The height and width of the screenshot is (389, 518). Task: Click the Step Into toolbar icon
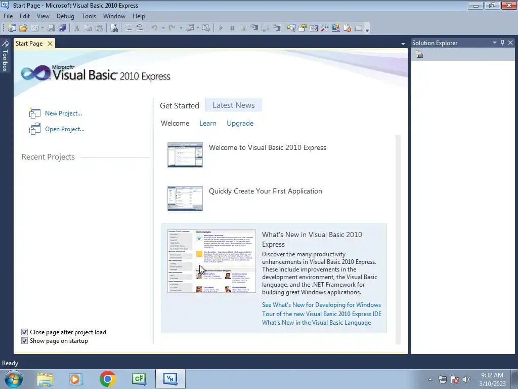click(x=254, y=28)
